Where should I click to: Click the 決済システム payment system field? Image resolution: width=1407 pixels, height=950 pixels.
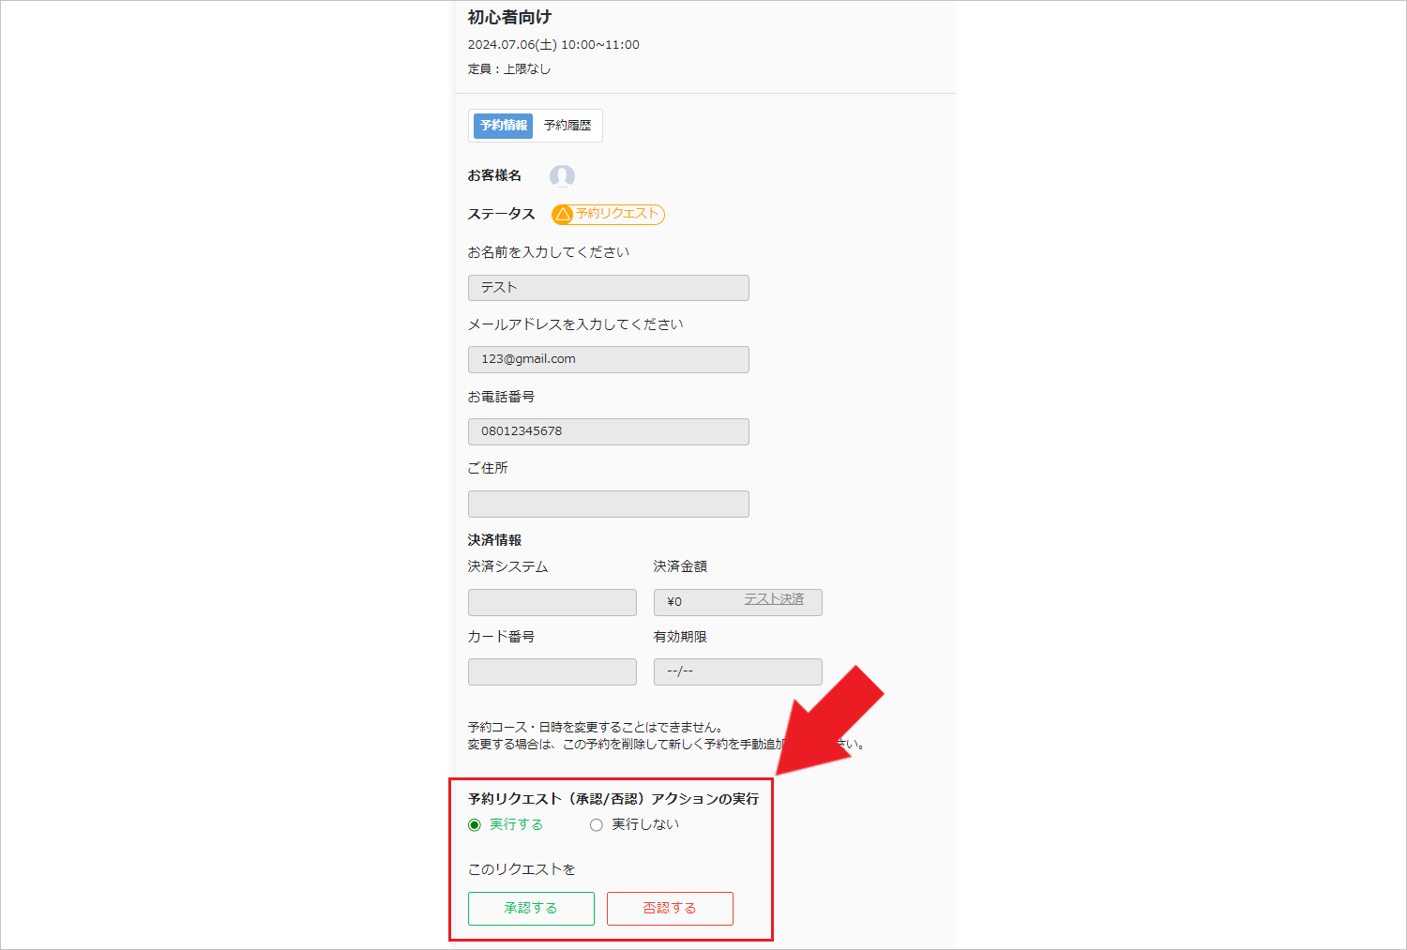552,602
